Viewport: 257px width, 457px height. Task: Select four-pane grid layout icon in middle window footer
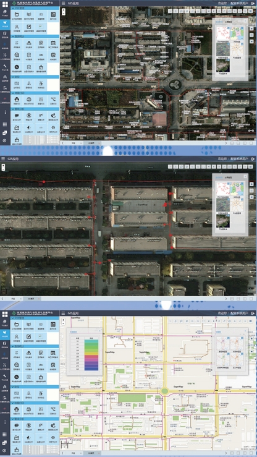point(232,299)
